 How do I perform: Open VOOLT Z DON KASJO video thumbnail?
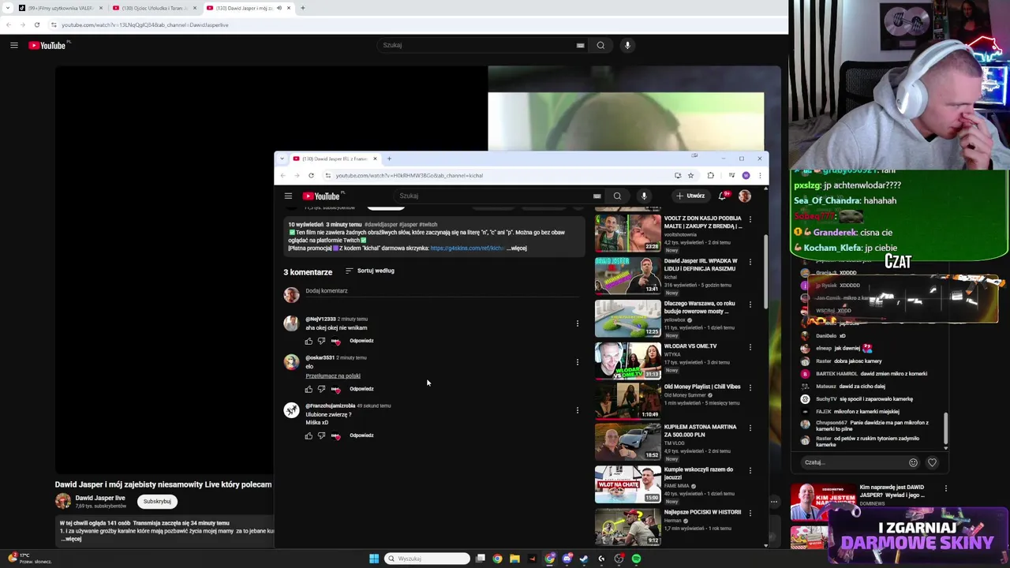(628, 233)
